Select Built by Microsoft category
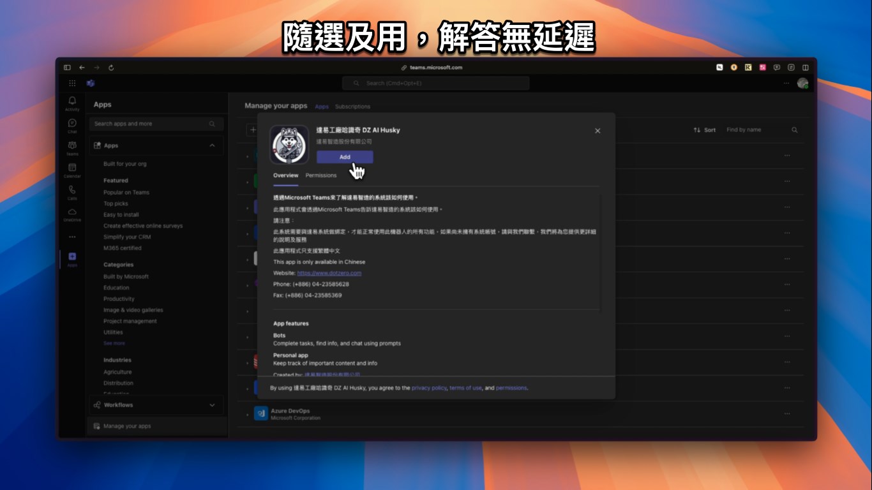This screenshot has height=490, width=872. [126, 277]
